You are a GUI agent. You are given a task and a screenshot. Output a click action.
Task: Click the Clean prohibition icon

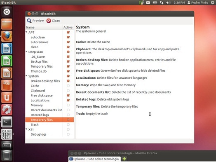(49, 21)
